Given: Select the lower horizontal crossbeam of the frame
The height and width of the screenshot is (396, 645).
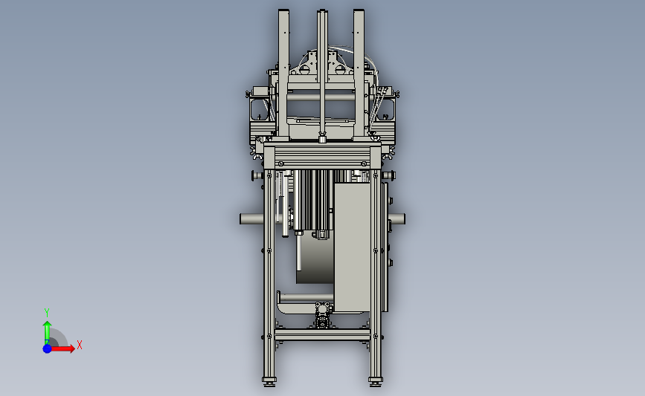Looking at the screenshot, I should click(322, 334).
